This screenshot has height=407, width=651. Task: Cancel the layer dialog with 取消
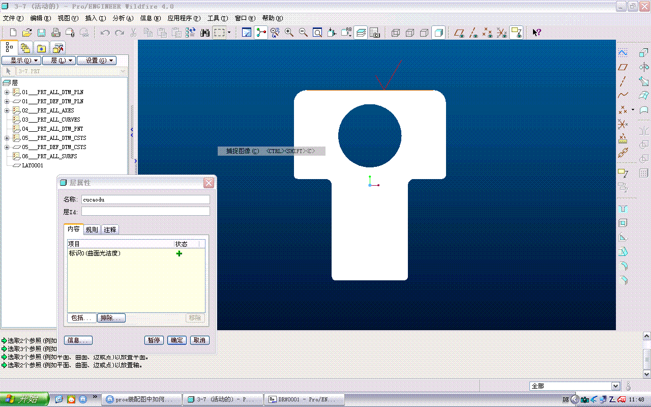(x=200, y=340)
